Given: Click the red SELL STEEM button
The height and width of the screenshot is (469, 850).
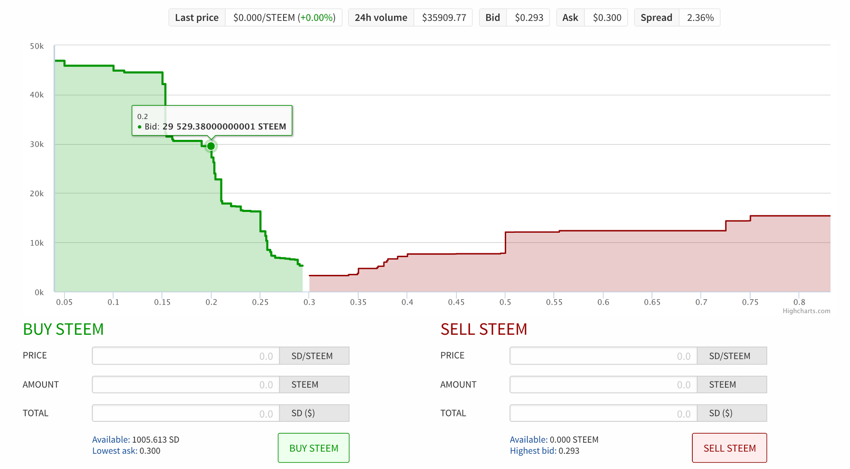Looking at the screenshot, I should [x=729, y=448].
